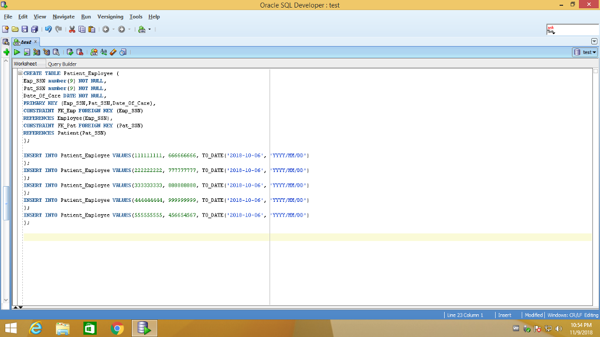Open the Windows Store taskbar icon
Viewport: 600px width, 337px height.
coord(90,328)
